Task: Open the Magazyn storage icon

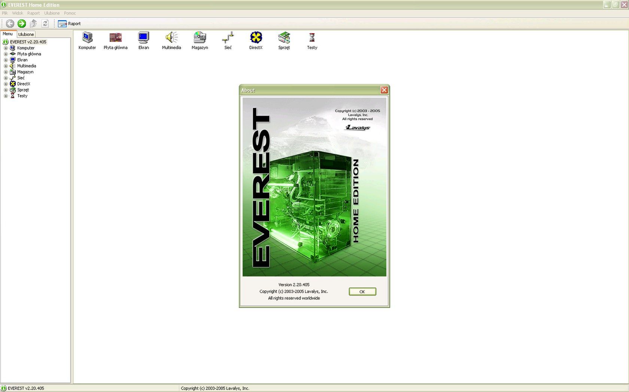Action: (x=200, y=40)
